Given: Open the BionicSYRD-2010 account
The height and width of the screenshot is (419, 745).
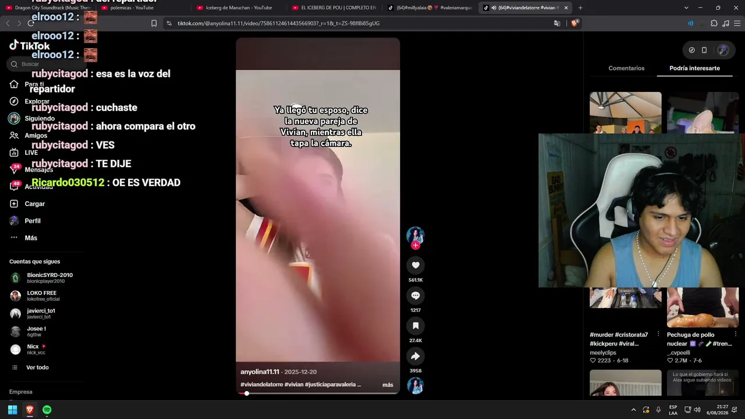Looking at the screenshot, I should pyautogui.click(x=42, y=278).
